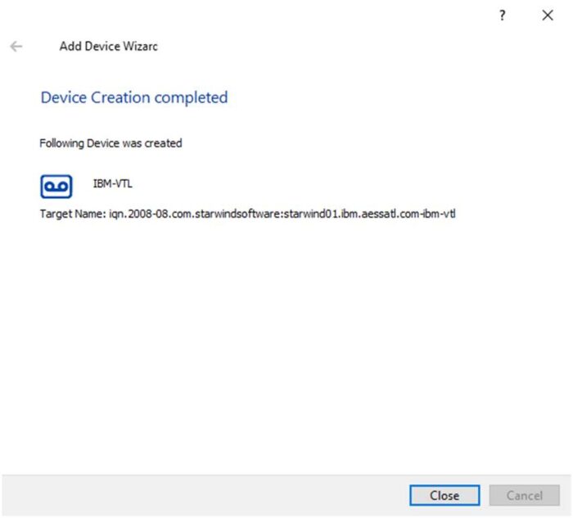This screenshot has height=518, width=573.
Task: Click the tape device icon beside IBM-VTL
Action: (x=56, y=187)
